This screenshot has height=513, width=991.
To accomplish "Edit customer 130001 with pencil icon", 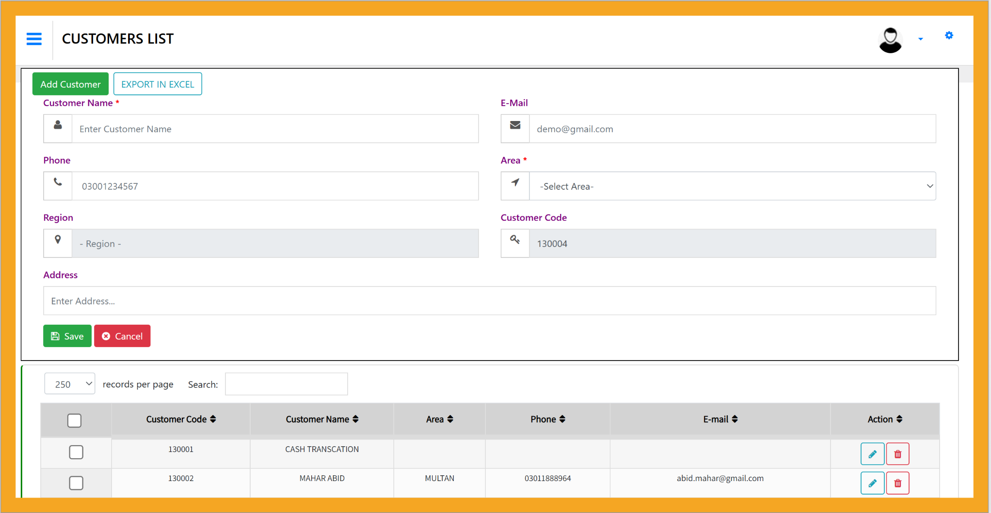I will click(x=872, y=454).
